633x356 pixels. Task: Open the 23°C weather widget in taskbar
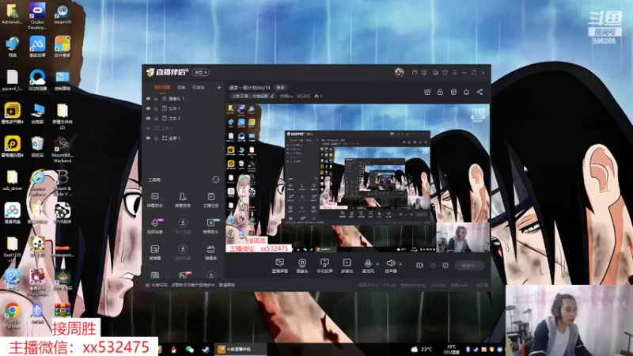pos(422,349)
